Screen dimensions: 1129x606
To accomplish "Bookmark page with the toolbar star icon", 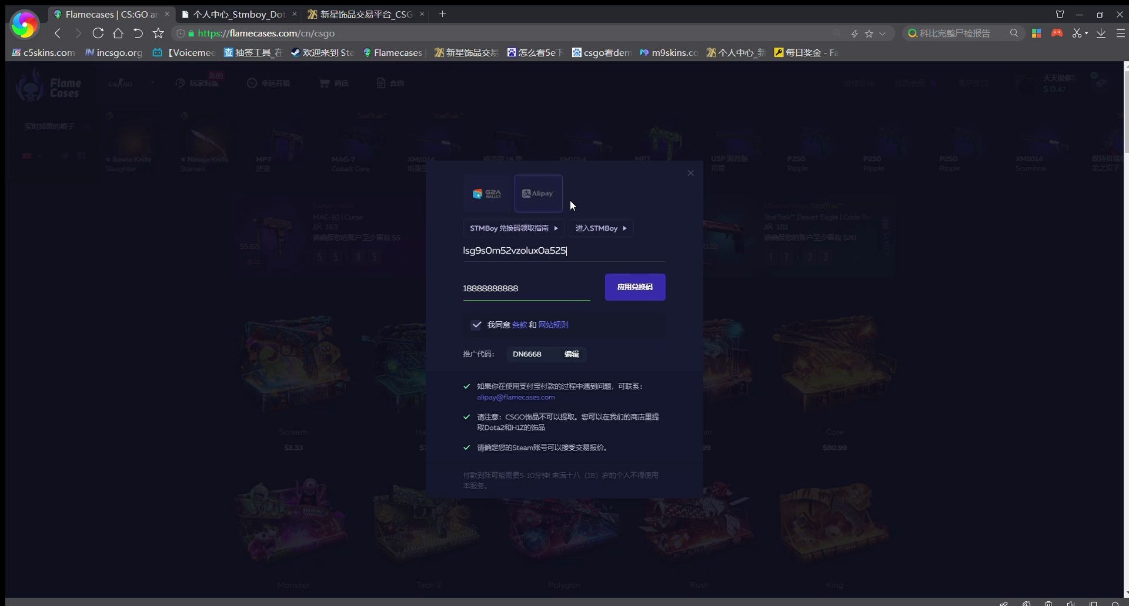I will coord(158,33).
